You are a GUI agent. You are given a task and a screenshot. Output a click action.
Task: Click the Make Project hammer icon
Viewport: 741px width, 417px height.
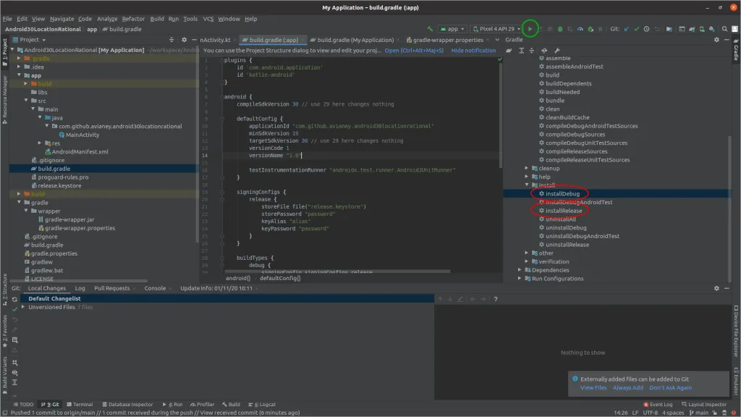click(x=430, y=29)
